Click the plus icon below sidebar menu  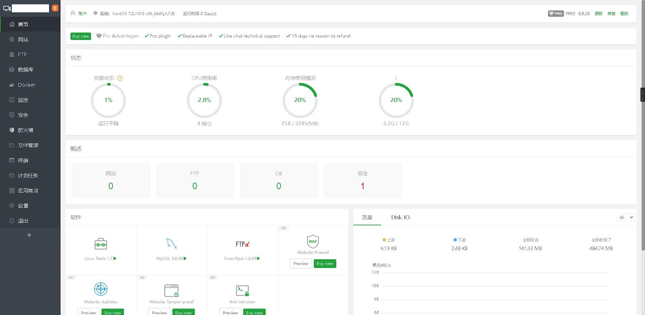click(x=29, y=235)
